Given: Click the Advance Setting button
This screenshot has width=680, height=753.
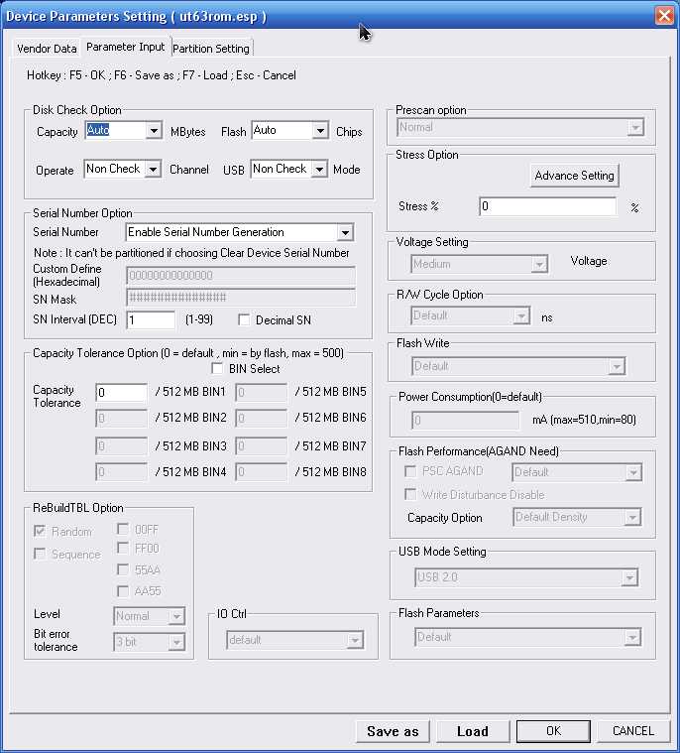Looking at the screenshot, I should pos(574,176).
